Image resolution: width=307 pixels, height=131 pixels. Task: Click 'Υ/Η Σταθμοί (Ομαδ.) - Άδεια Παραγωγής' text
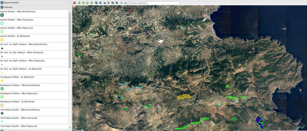pyautogui.click(x=19, y=126)
